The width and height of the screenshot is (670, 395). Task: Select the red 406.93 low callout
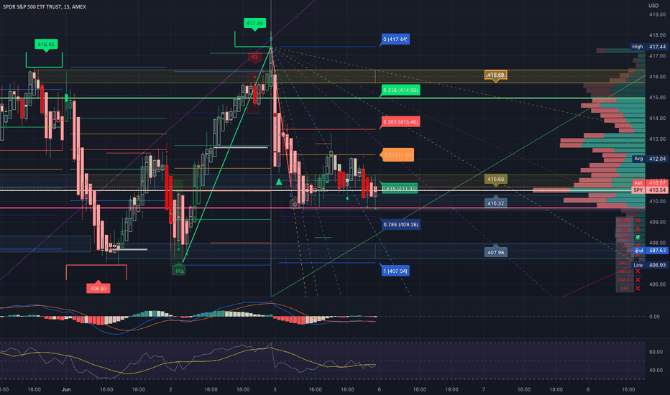coord(98,288)
